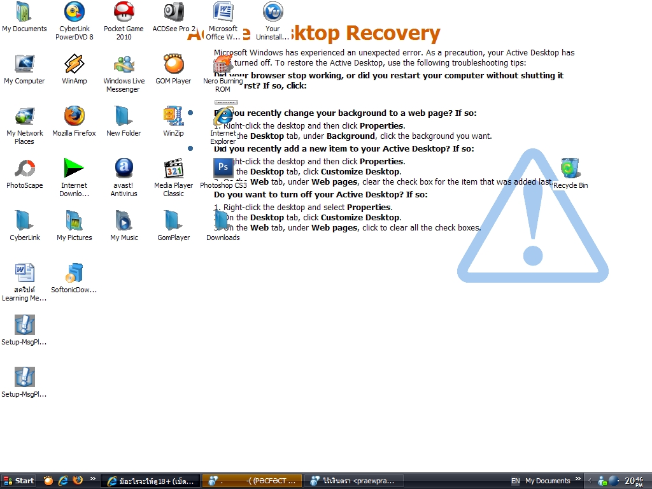The image size is (652, 489).
Task: Select Microsoft Office Word icon
Action: [223, 21]
